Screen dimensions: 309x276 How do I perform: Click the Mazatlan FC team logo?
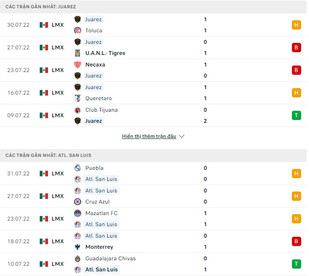pyautogui.click(x=78, y=213)
